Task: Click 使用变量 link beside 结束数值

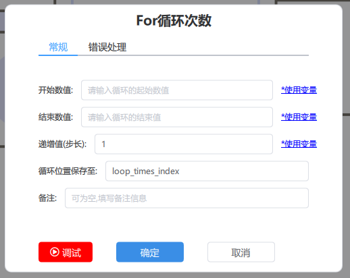Action: [x=299, y=117]
